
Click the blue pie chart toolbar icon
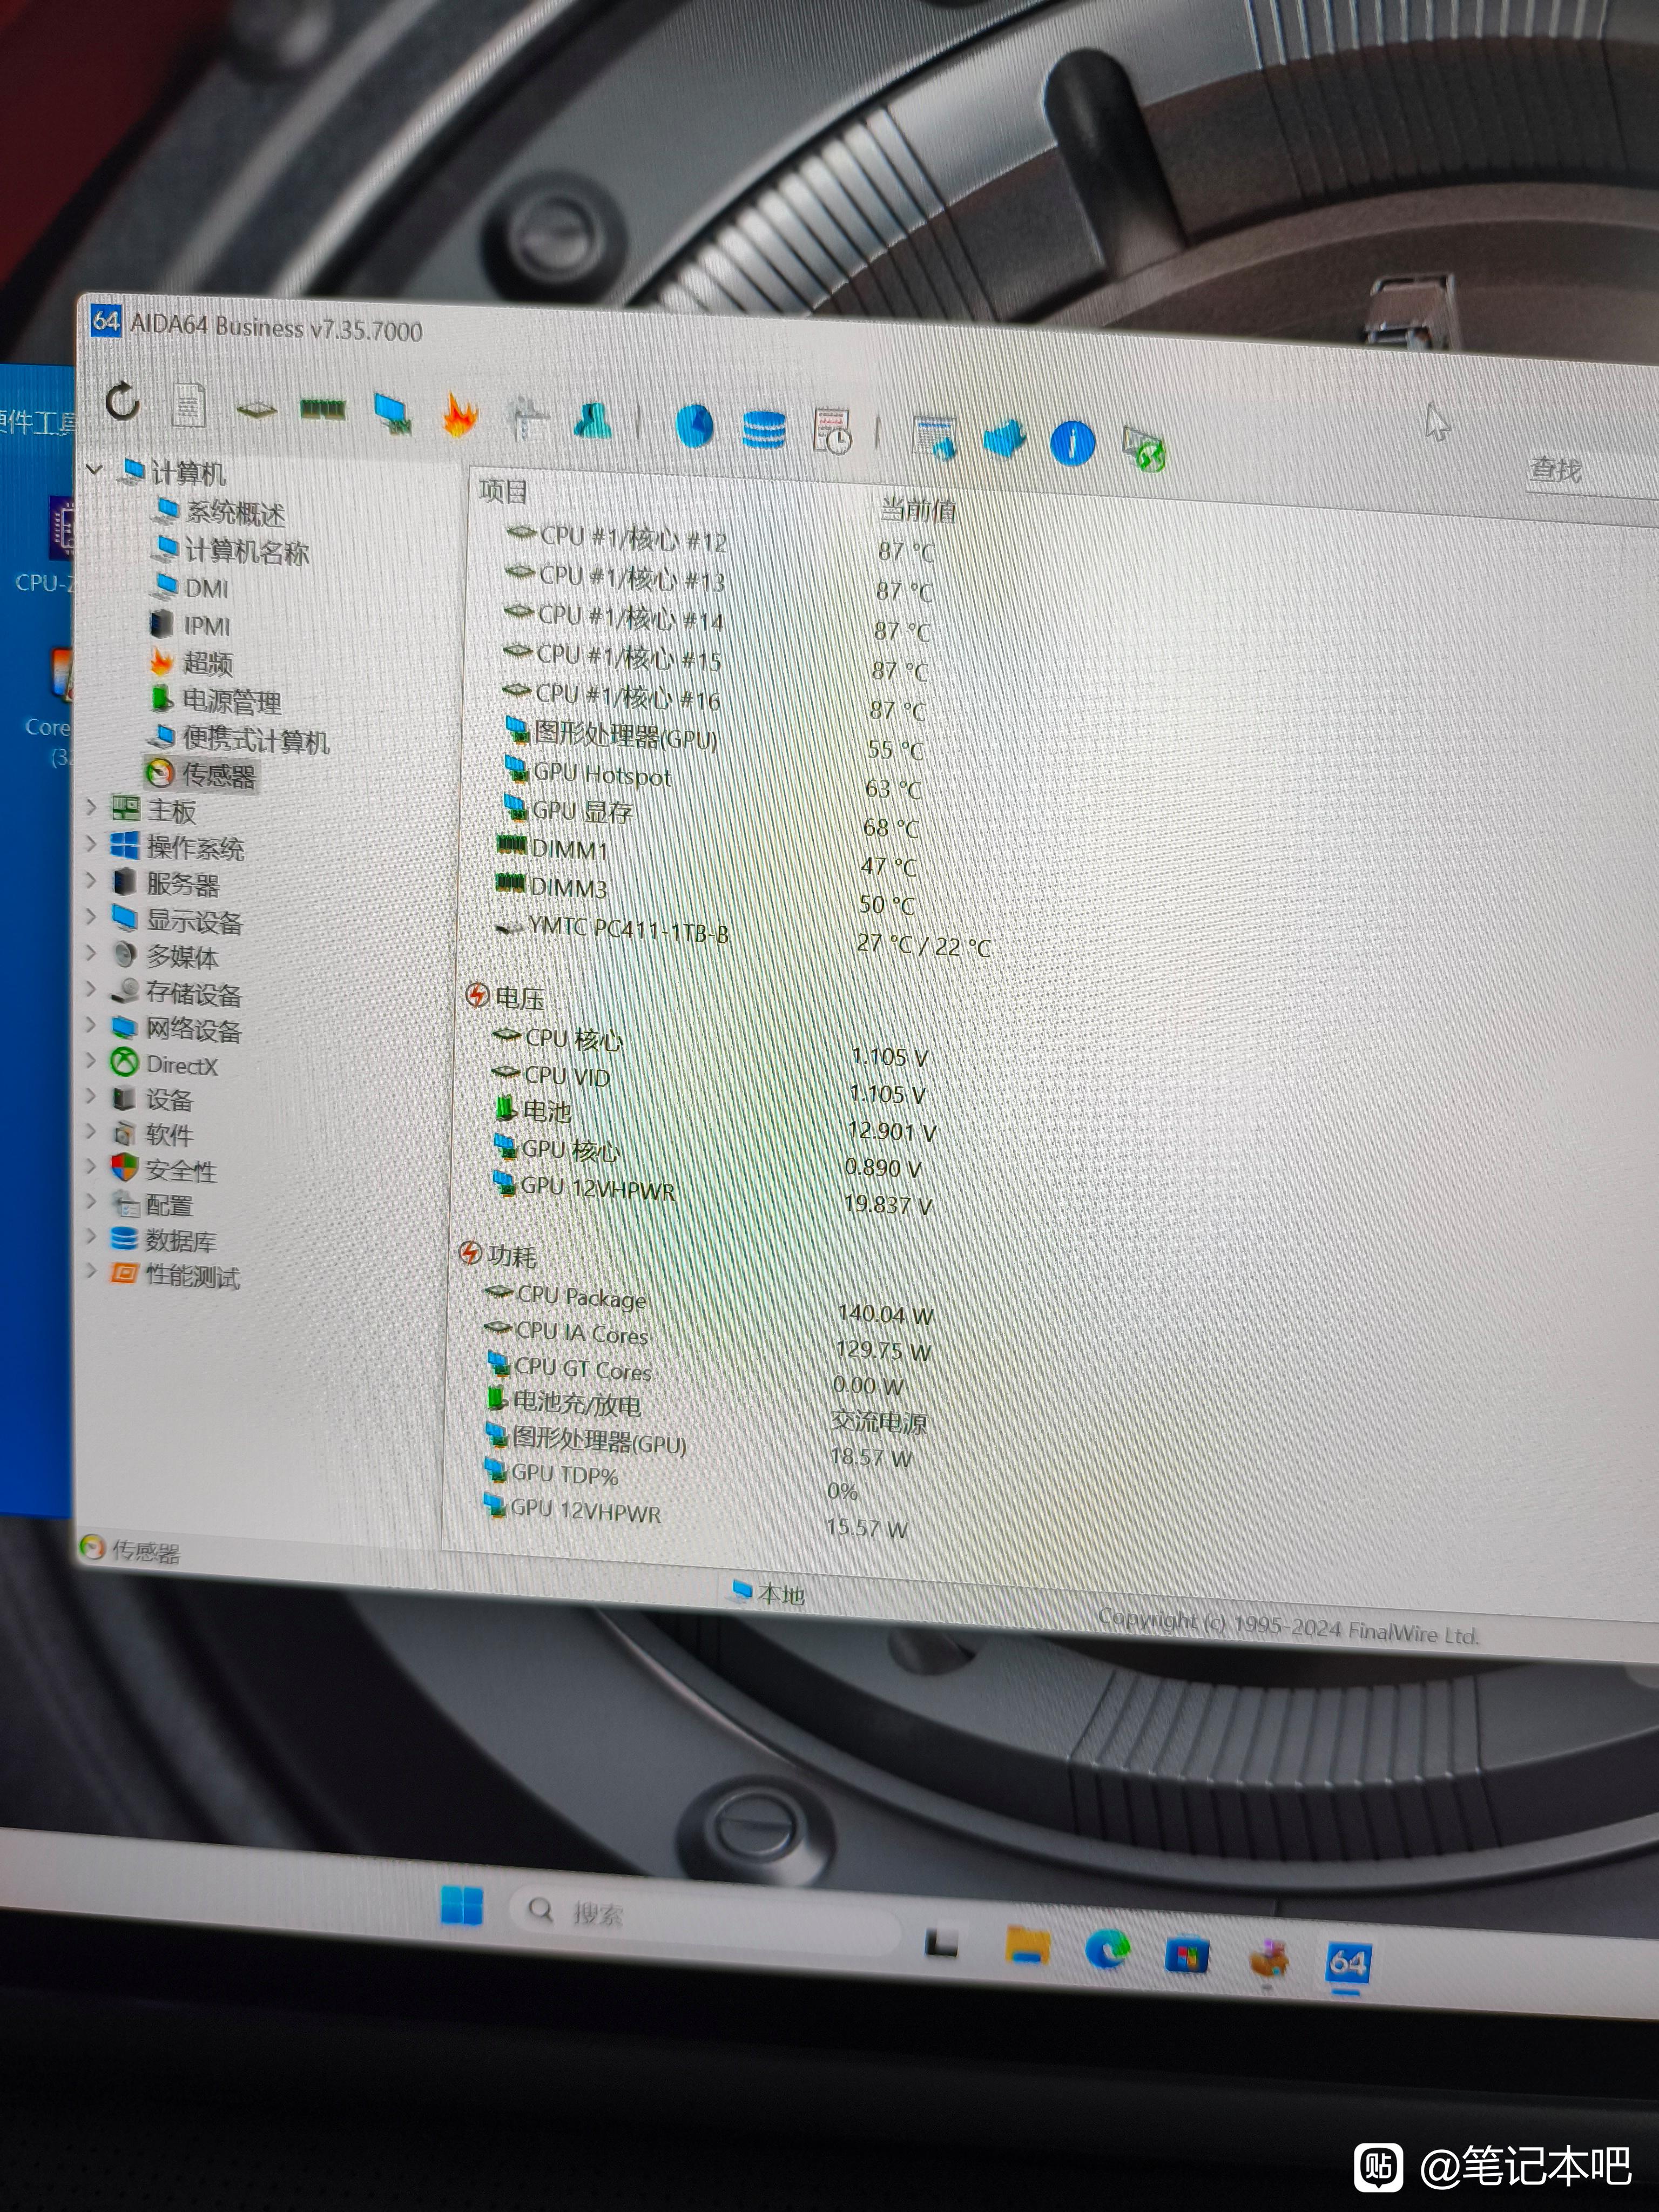(x=695, y=426)
